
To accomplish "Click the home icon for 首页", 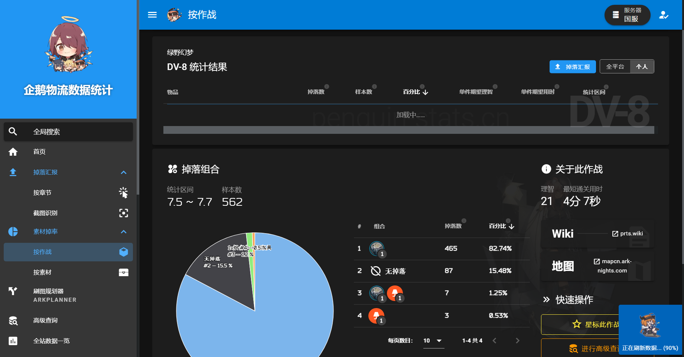I will (13, 152).
